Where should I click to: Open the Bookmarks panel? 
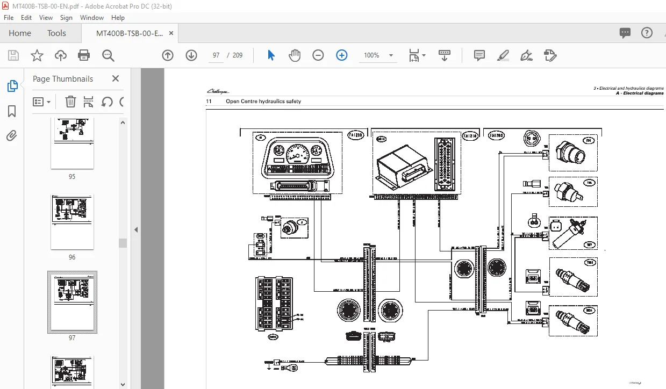tap(12, 111)
